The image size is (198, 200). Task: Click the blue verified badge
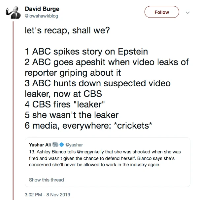pos(62,145)
